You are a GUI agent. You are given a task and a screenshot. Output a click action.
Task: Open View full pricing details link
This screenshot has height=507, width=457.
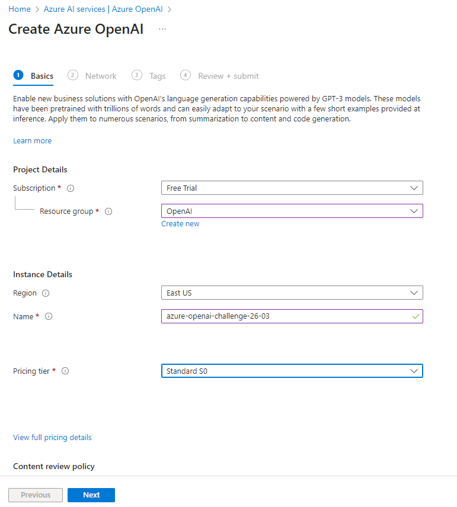tap(52, 438)
